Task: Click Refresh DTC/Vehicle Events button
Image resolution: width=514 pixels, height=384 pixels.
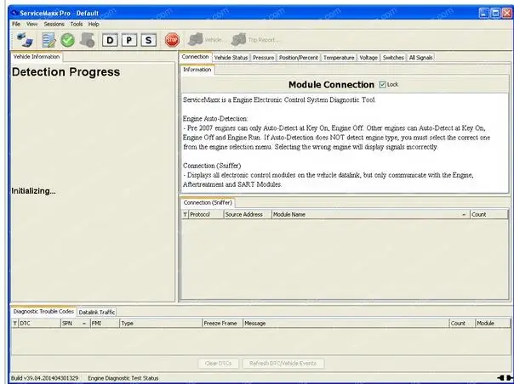Action: click(283, 364)
